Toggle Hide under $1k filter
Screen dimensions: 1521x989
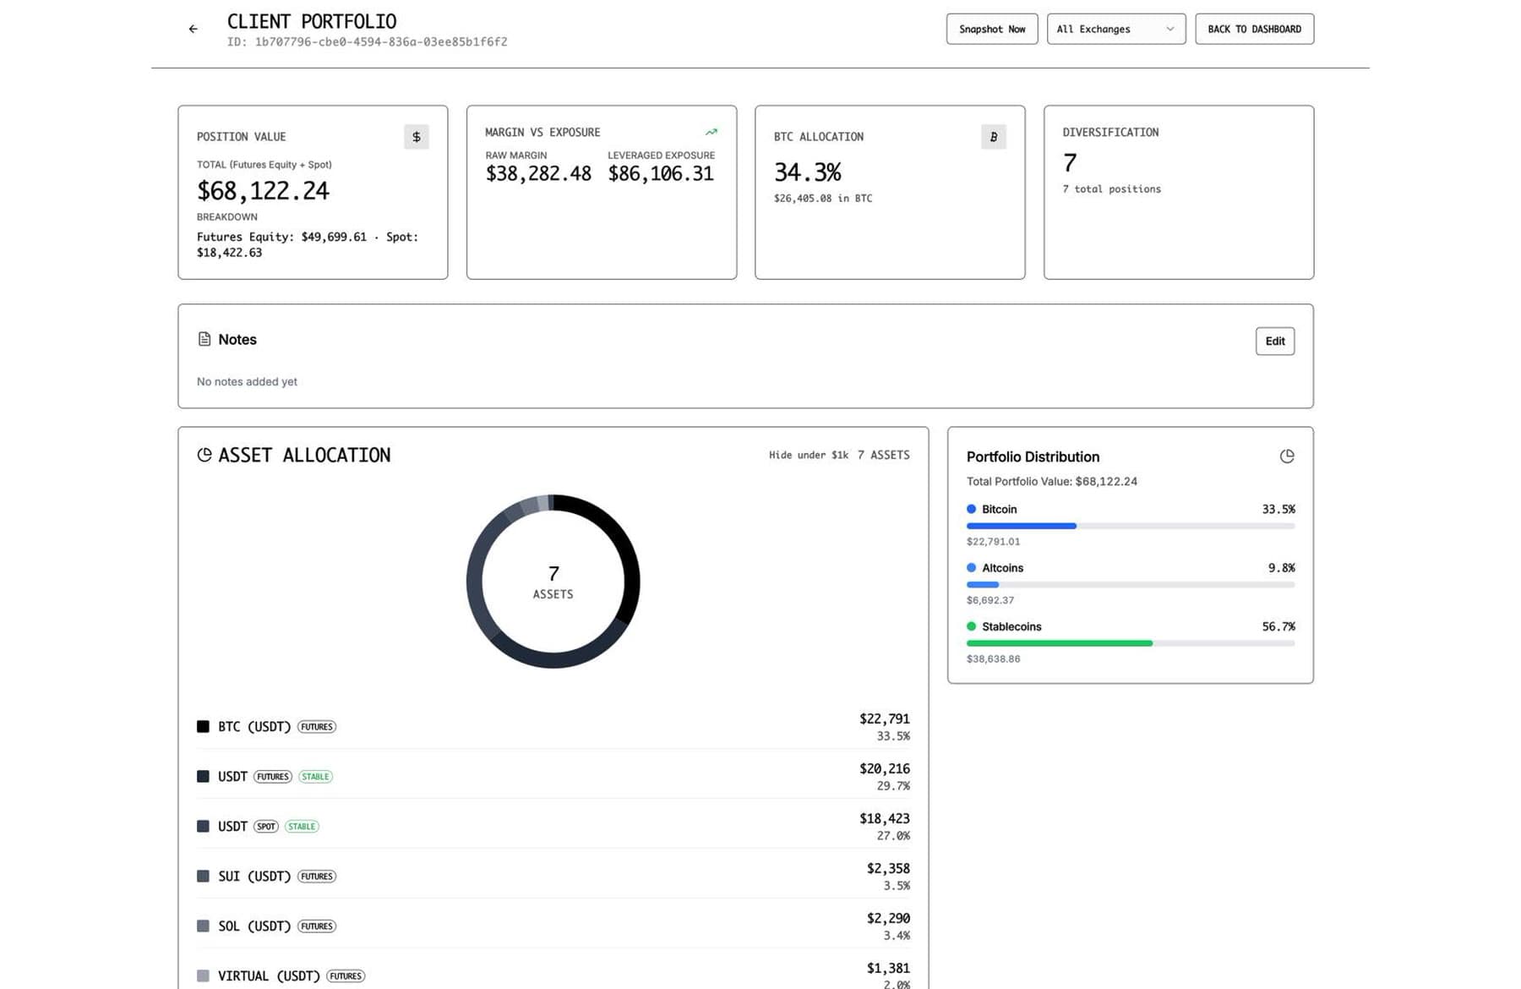coord(808,455)
